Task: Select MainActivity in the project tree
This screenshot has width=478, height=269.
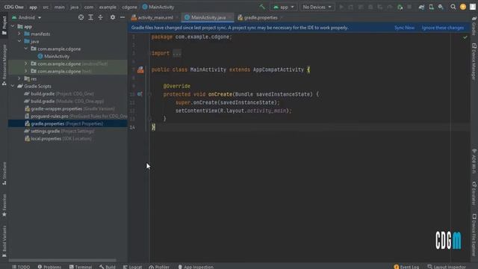Action: 53,57
